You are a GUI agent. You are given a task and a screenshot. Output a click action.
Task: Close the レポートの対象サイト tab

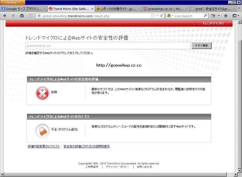140,9
